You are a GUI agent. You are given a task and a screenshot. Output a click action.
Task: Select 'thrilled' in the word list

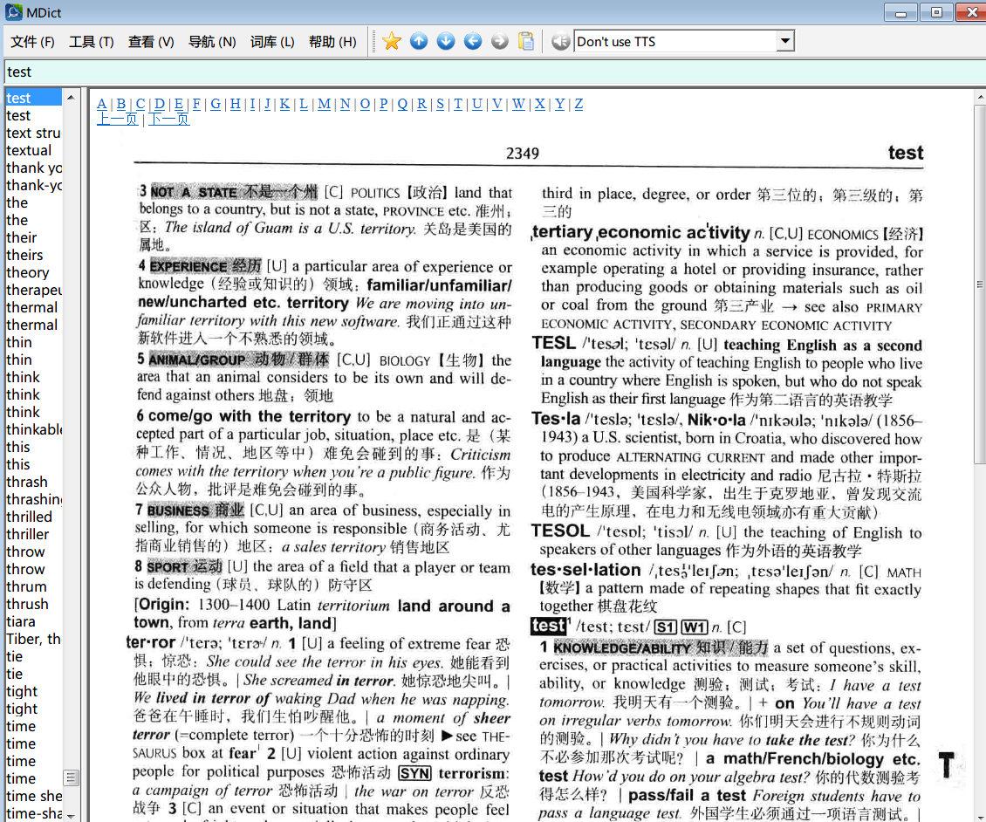tap(33, 517)
